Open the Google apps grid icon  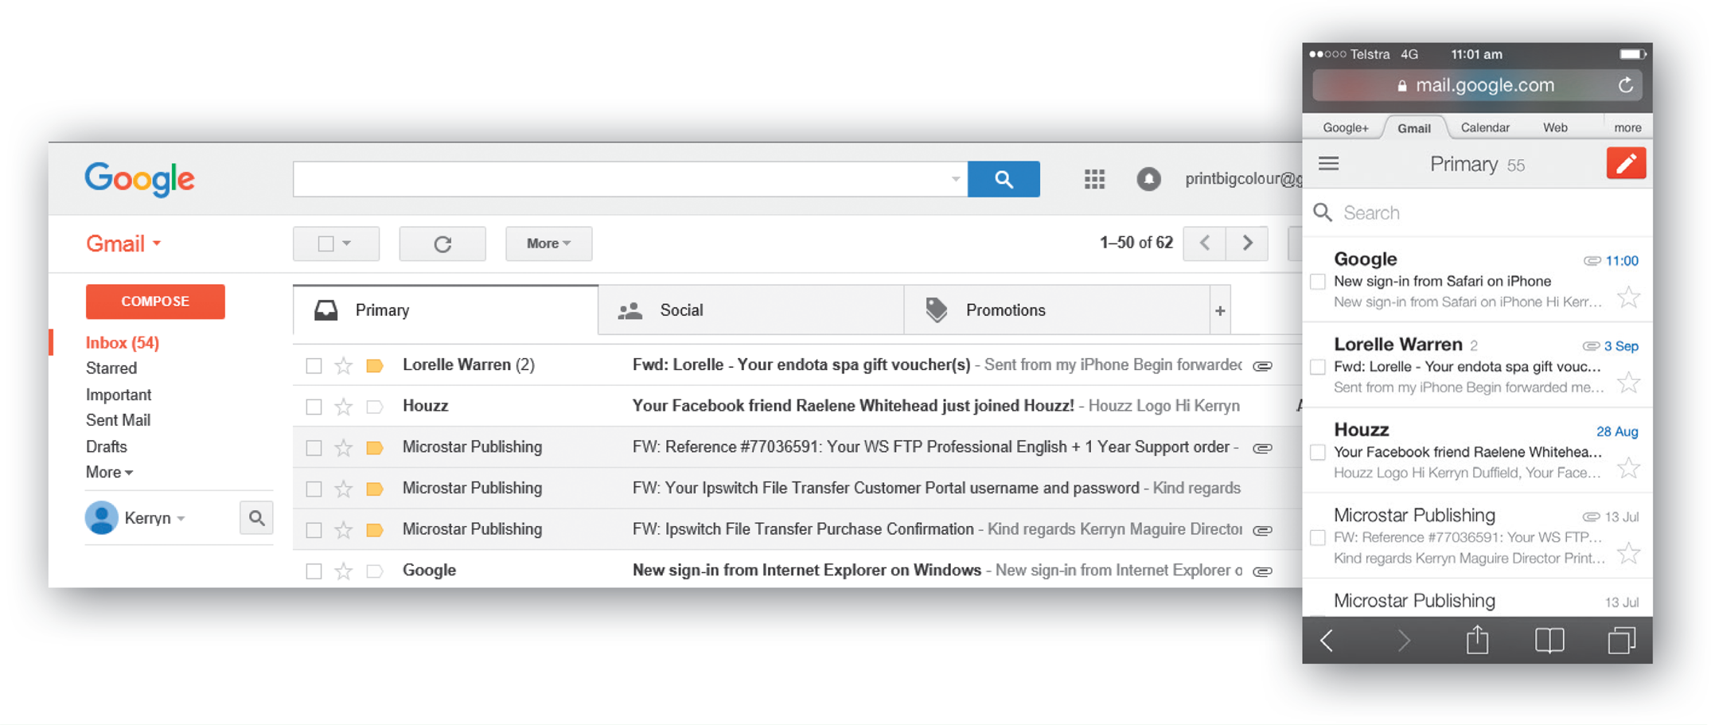click(x=1094, y=179)
